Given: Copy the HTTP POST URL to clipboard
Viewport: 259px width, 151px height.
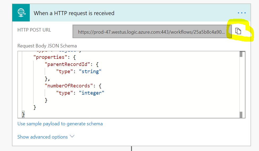Looking at the screenshot, I should pyautogui.click(x=238, y=32).
